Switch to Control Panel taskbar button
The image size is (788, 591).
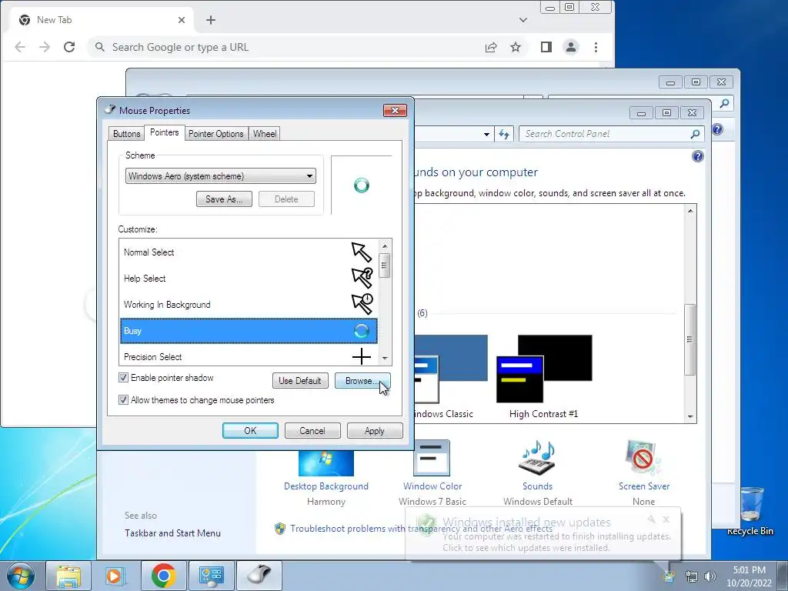[211, 576]
